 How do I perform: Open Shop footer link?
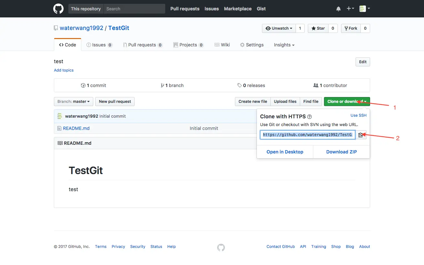tap(336, 247)
